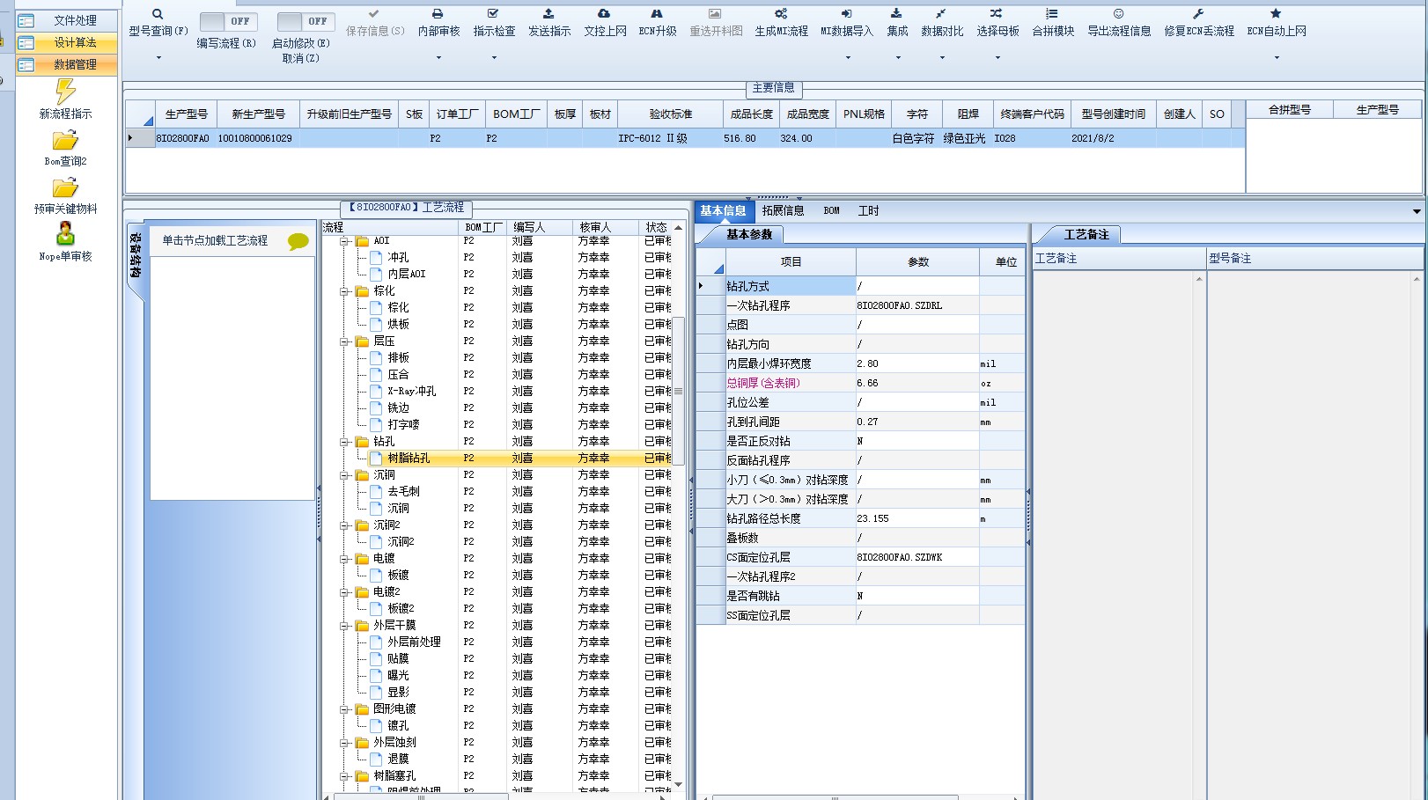This screenshot has height=800, width=1428.
Task: Click the yellow speech bubble icon
Action: pos(298,241)
